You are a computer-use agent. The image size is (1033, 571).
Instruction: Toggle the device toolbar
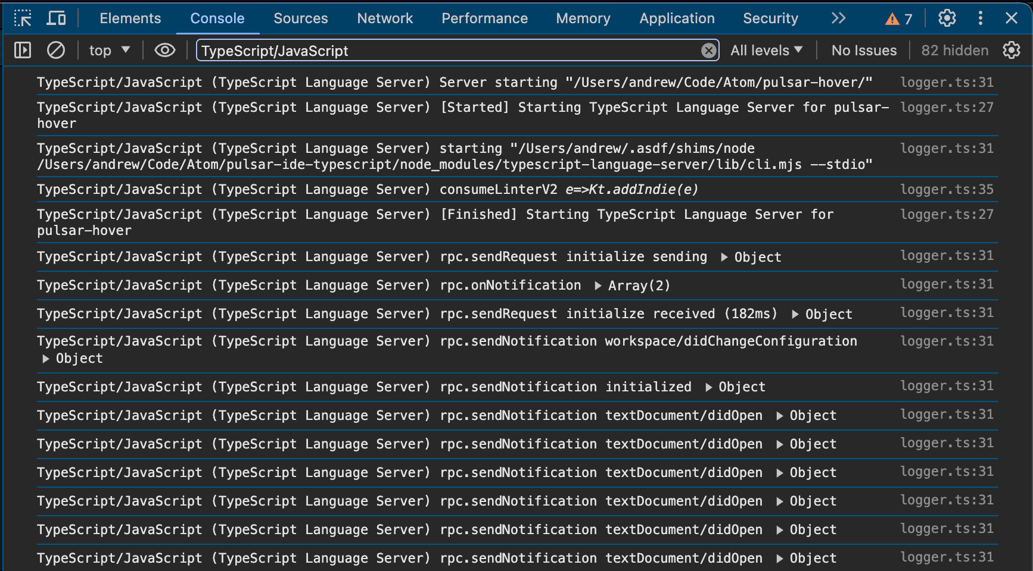(x=57, y=18)
